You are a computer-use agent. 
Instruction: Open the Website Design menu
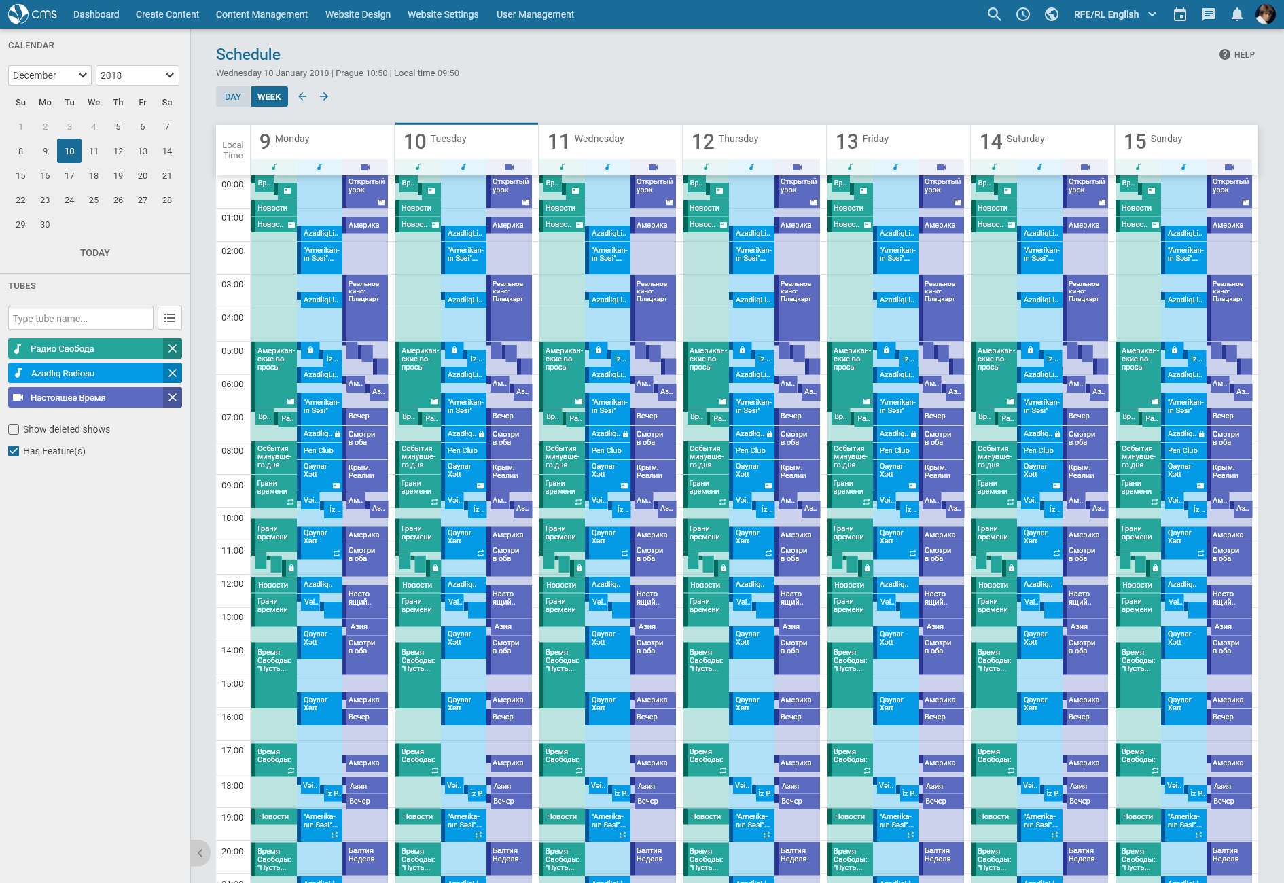(358, 14)
